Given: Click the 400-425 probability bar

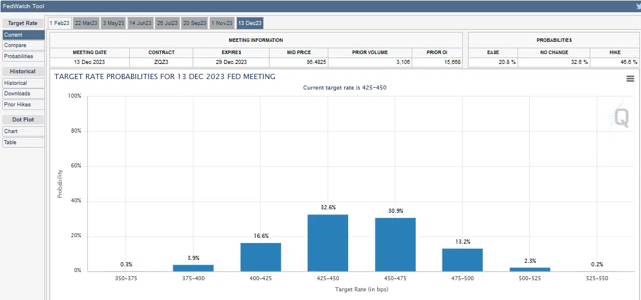Looking at the screenshot, I should tap(261, 257).
